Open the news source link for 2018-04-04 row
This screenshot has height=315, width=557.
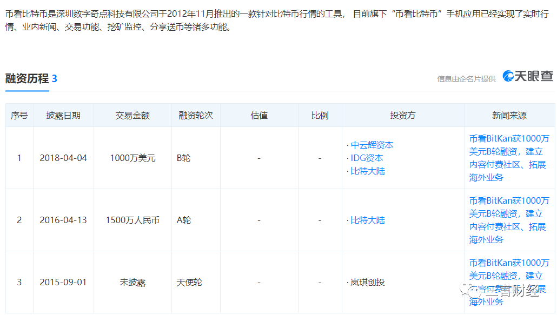click(509, 158)
